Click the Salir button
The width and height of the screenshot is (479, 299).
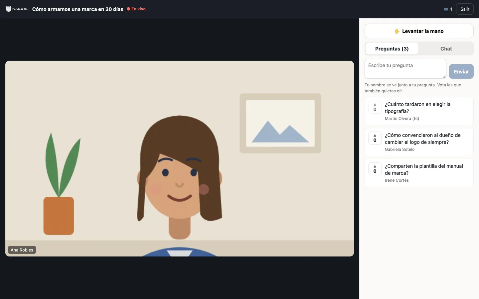[465, 9]
